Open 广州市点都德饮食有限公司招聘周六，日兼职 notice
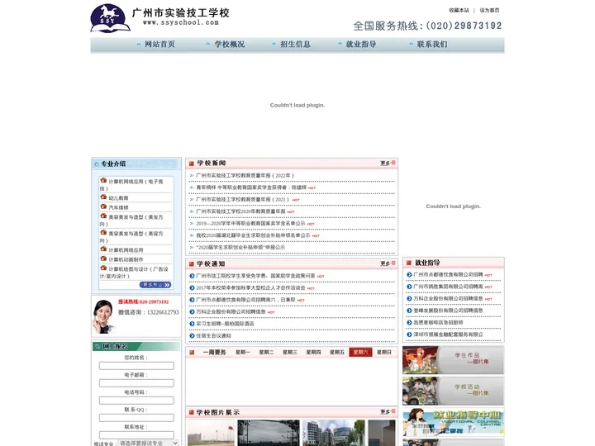The image size is (595, 446). 245,300
